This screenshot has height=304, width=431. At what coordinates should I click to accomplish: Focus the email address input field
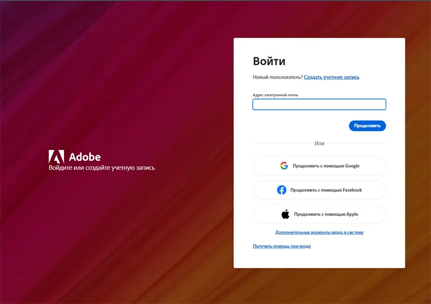[319, 104]
